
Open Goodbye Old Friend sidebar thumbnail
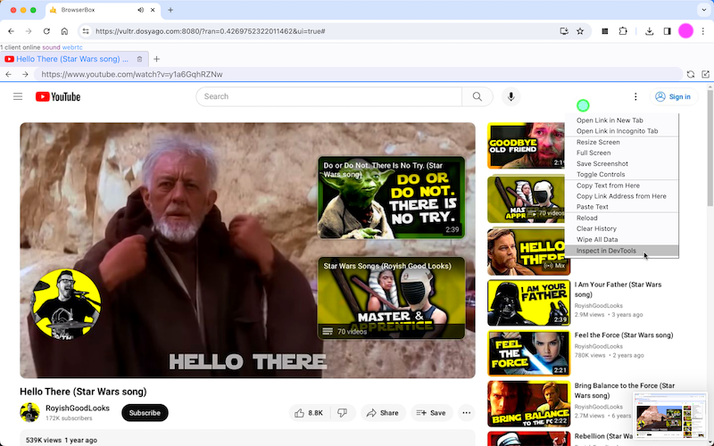click(x=526, y=145)
